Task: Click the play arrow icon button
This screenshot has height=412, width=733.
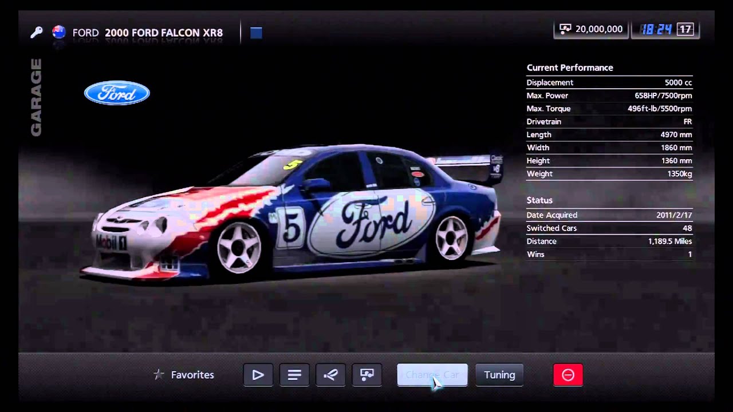Action: click(258, 375)
